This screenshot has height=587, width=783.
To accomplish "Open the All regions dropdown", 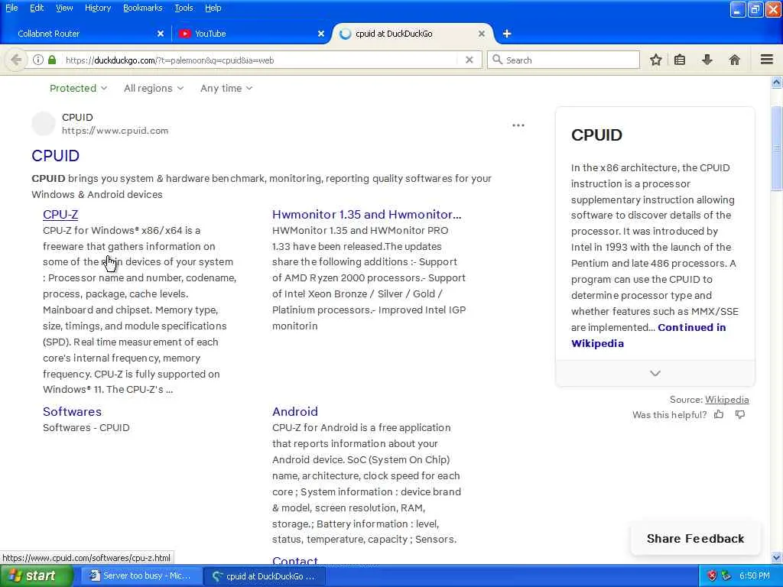I will [154, 89].
